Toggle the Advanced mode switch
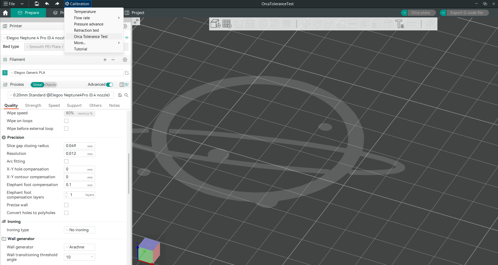This screenshot has width=498, height=265. [110, 85]
